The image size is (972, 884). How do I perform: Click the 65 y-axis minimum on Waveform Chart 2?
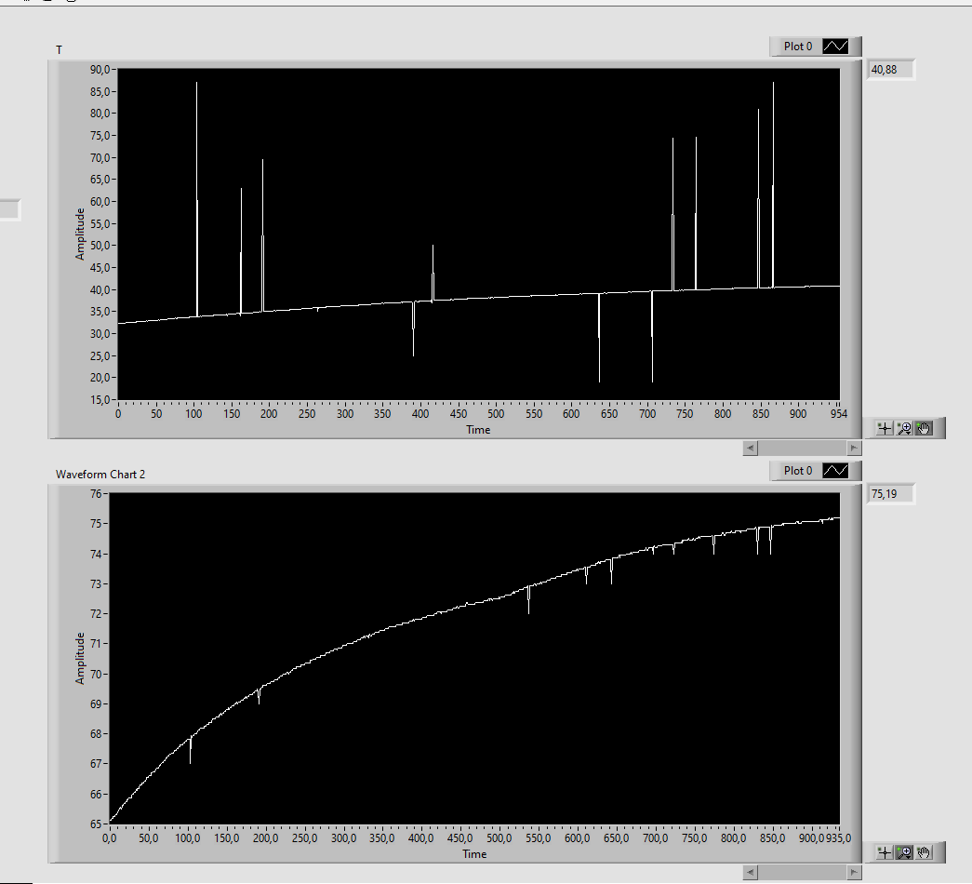click(x=96, y=824)
